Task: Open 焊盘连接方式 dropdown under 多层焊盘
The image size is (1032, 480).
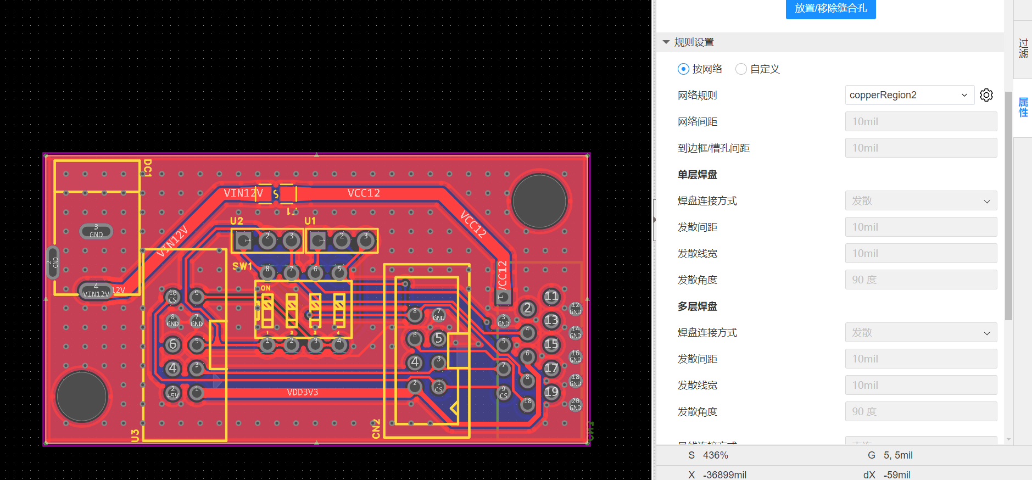Action: 921,333
